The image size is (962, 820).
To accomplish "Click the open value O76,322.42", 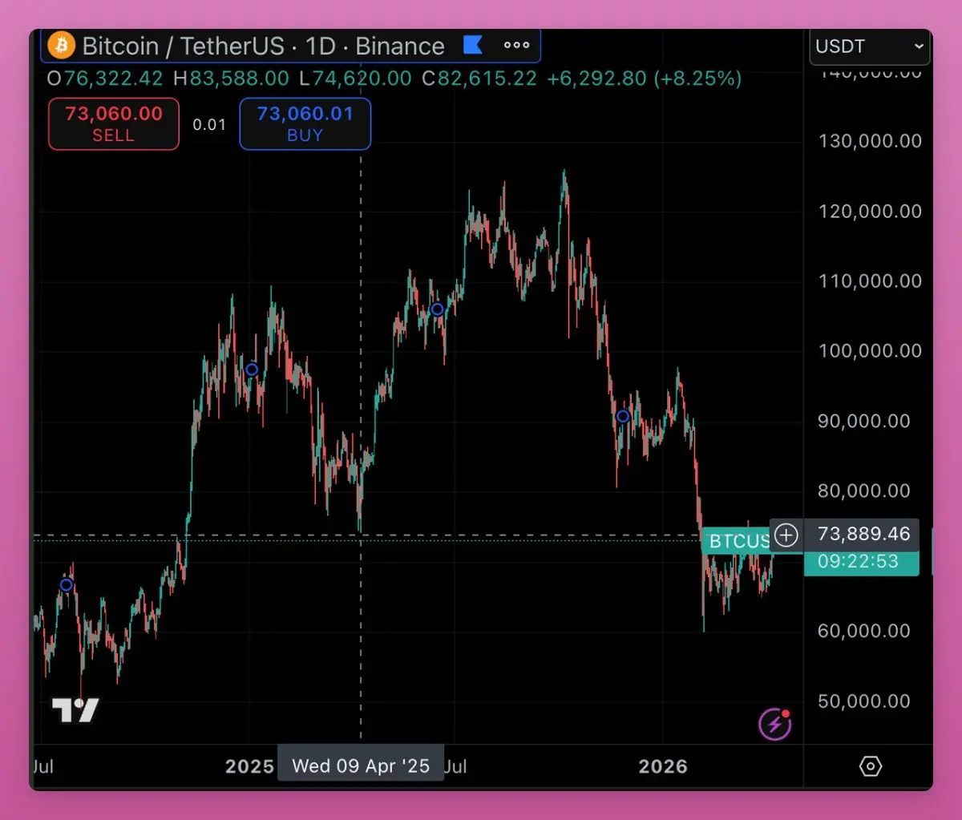I will (x=105, y=79).
